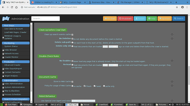The width and height of the screenshot is (190, 106).
Task: Switch to Pictures taskbar window
Action: [161, 105]
